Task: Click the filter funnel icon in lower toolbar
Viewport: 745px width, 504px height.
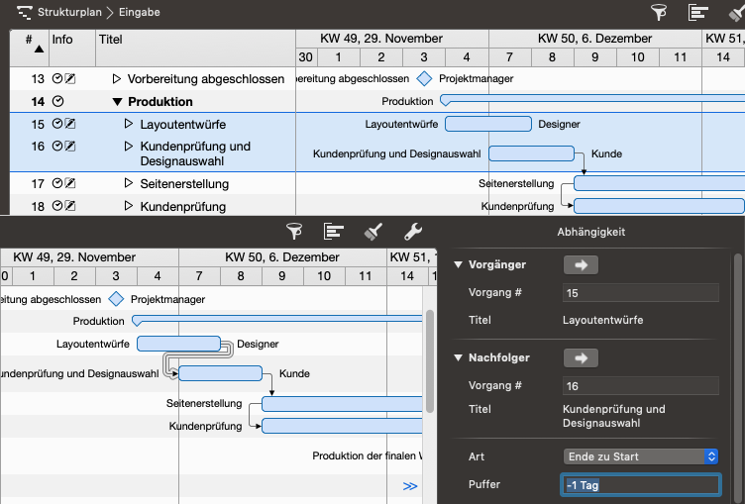Action: (x=294, y=231)
